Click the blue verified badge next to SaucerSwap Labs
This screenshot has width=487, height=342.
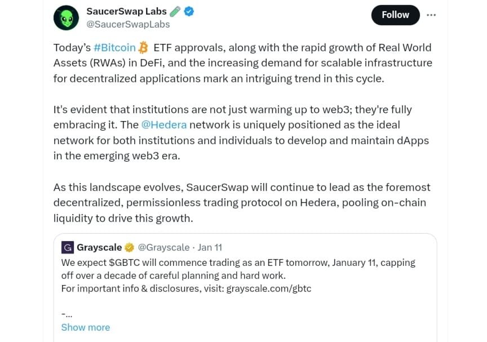tap(189, 11)
